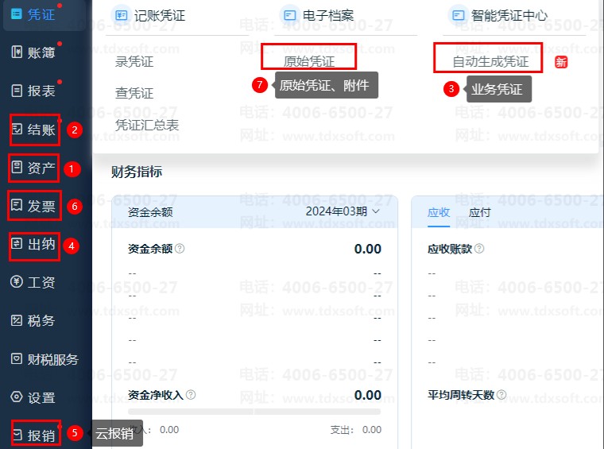
Task: Switch to the 应收 tab
Action: (439, 212)
